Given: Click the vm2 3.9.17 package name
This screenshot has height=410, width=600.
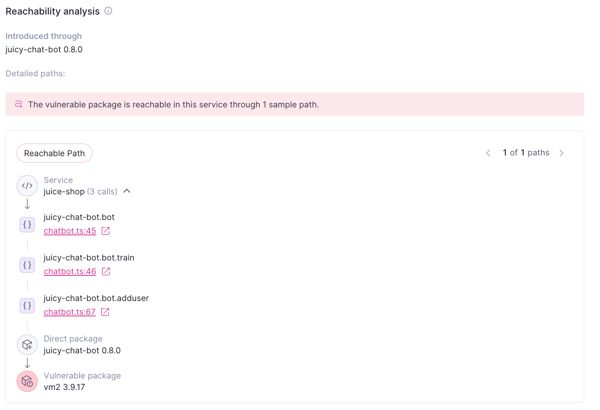Looking at the screenshot, I should 65,387.
